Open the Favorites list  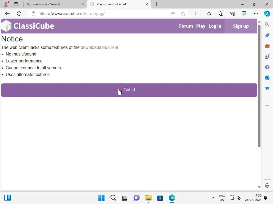(209, 14)
